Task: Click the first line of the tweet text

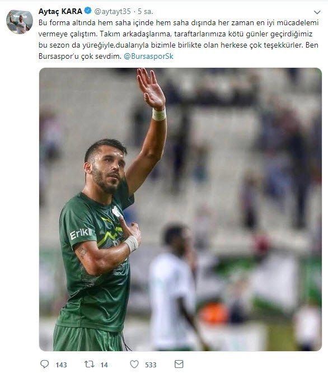Action: (x=179, y=23)
